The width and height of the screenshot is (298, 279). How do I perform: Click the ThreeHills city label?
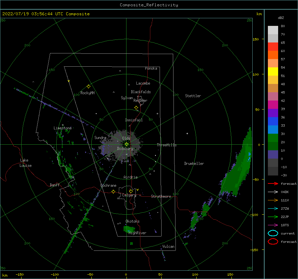point(167,145)
